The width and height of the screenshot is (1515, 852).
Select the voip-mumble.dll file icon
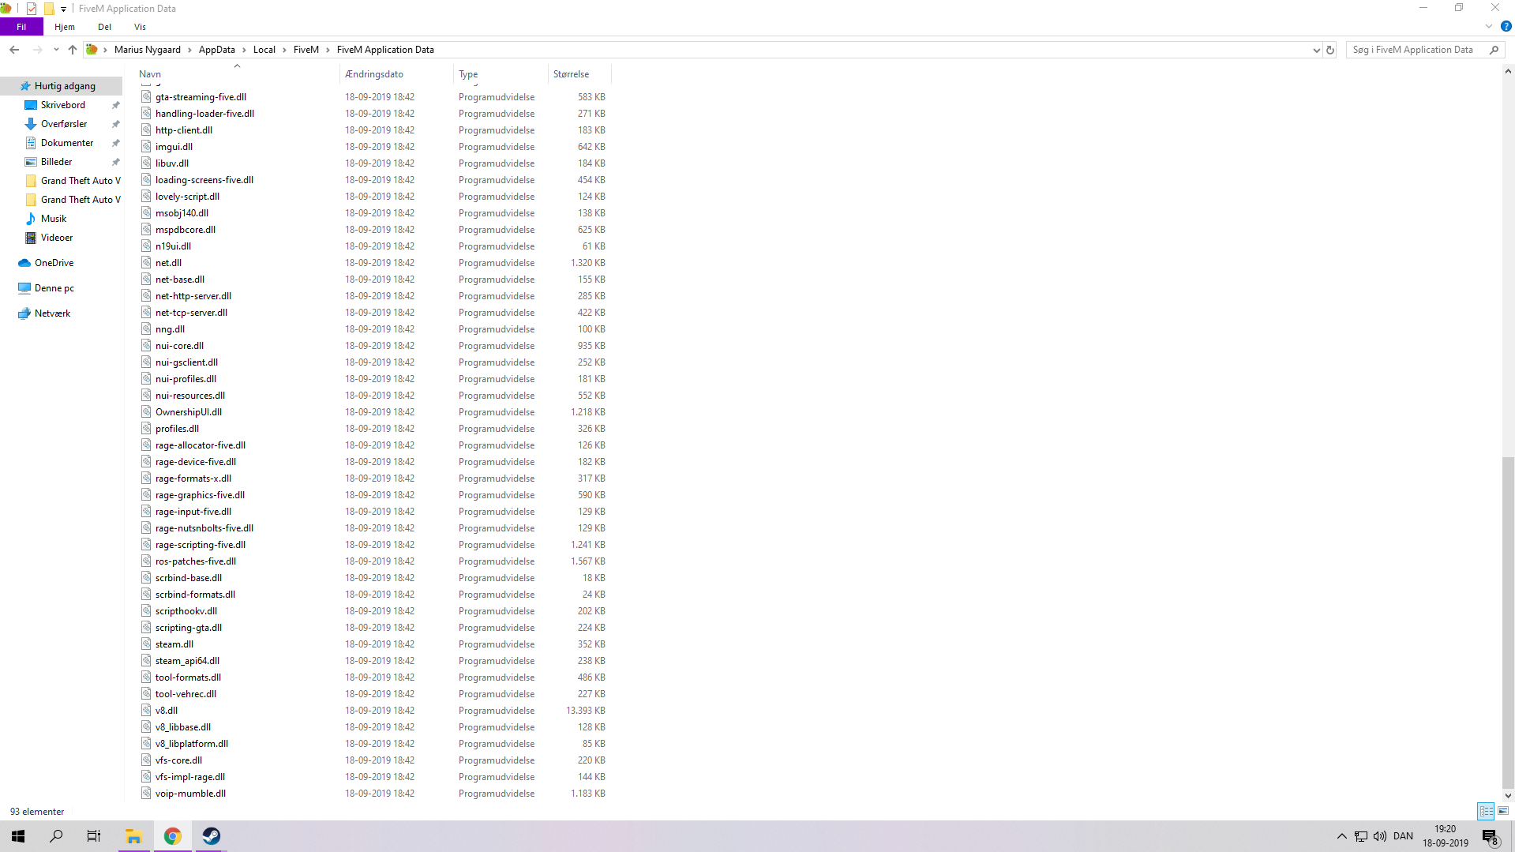(x=146, y=793)
